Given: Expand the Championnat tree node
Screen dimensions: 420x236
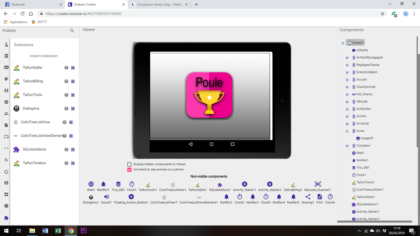Looking at the screenshot, I should pyautogui.click(x=347, y=87).
